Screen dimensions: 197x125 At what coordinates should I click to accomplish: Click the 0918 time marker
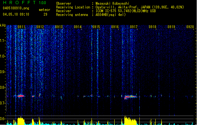[153, 27]
